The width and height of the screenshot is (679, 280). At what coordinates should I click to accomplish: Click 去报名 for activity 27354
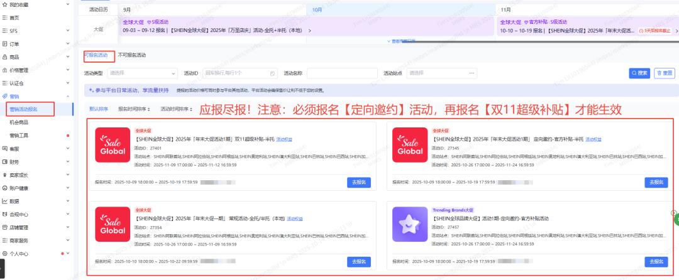coord(359,262)
